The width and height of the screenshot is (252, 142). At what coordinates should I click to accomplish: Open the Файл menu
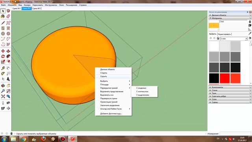point(4,5)
